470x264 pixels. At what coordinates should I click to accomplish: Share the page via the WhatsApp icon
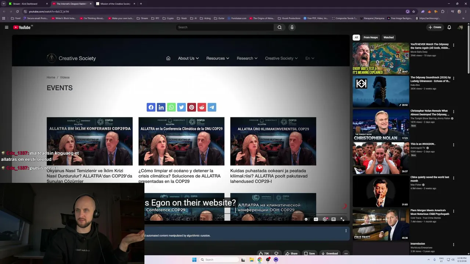(171, 107)
